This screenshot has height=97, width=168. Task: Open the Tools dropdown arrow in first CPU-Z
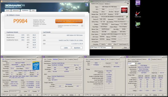tap(25, 95)
